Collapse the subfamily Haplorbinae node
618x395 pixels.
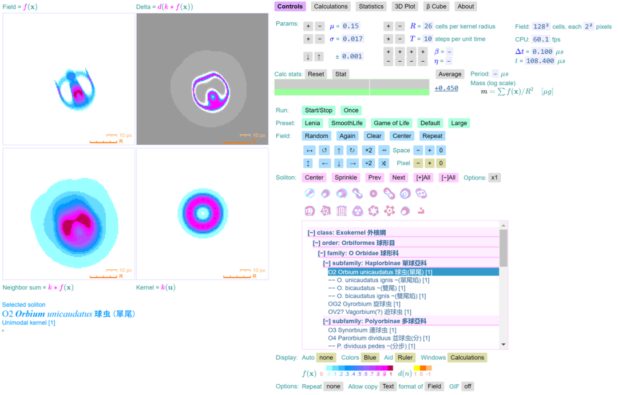[x=326, y=264]
